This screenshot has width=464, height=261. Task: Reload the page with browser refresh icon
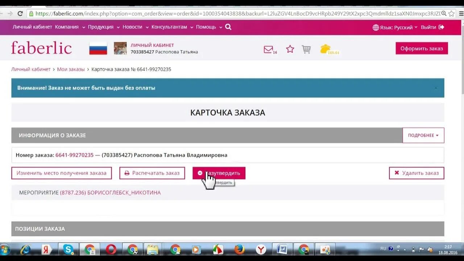[x=20, y=13]
